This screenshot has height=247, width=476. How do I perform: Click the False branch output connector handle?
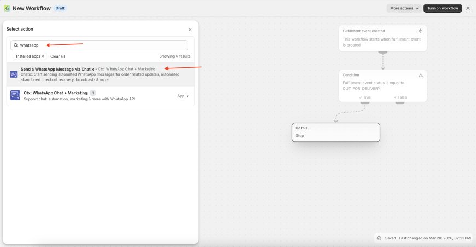pos(400,102)
